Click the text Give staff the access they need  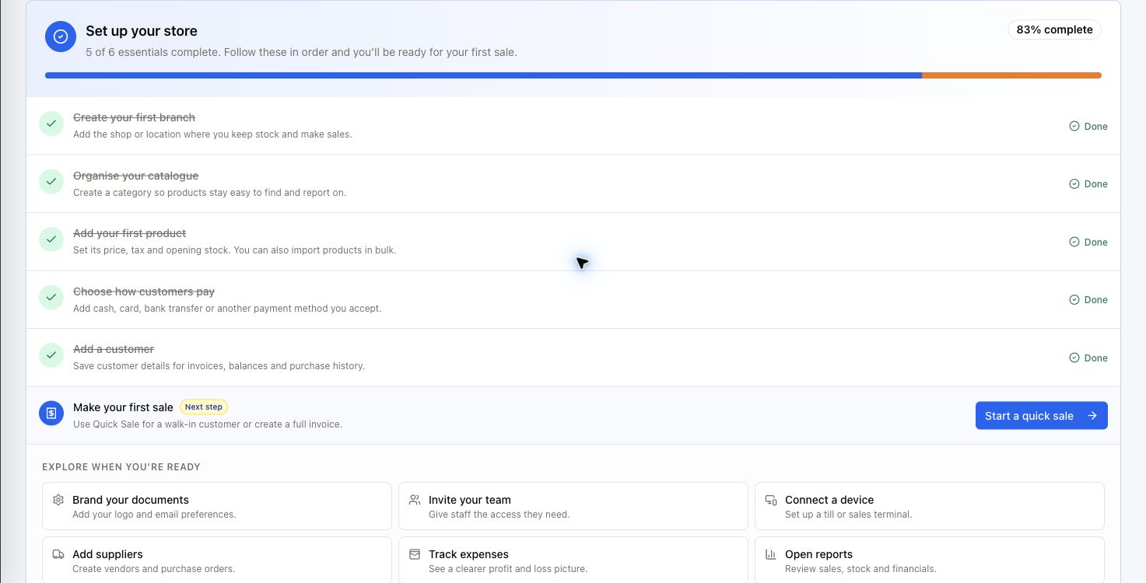(x=499, y=515)
